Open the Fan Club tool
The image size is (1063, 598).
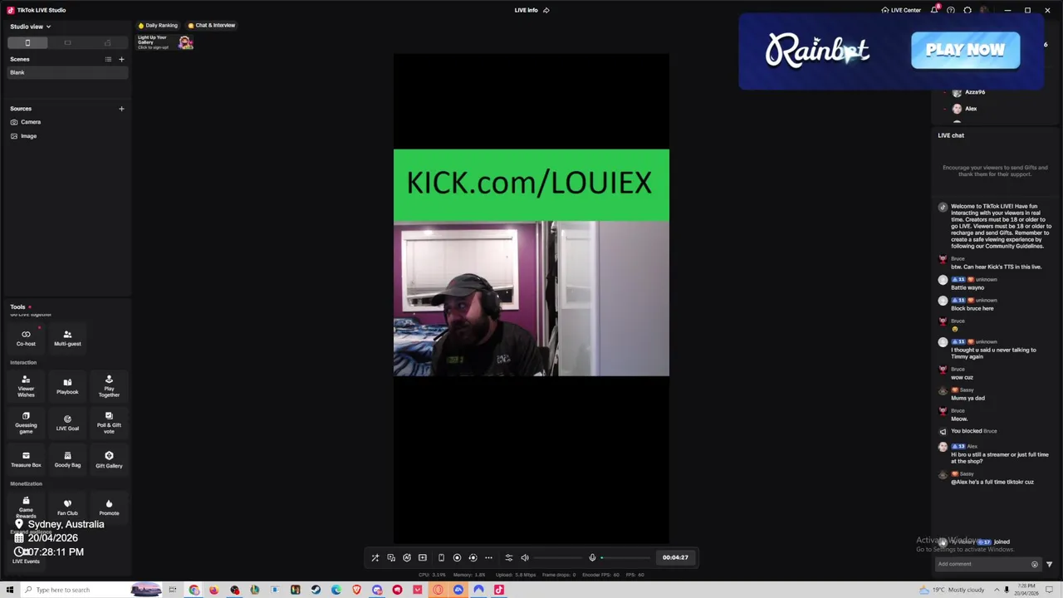click(67, 507)
